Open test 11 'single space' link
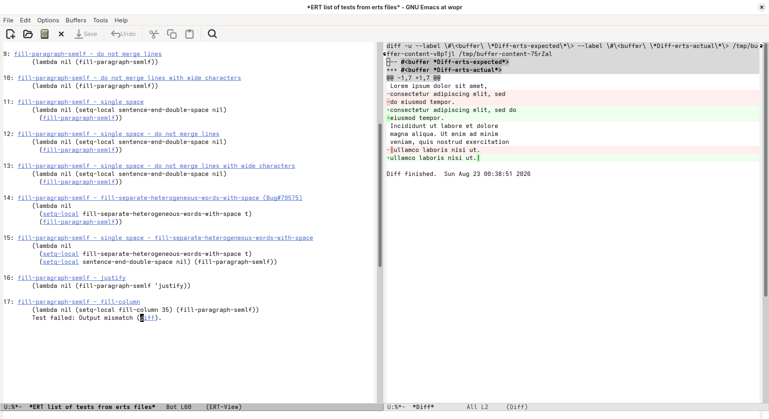Image resolution: width=769 pixels, height=419 pixels. [x=81, y=102]
